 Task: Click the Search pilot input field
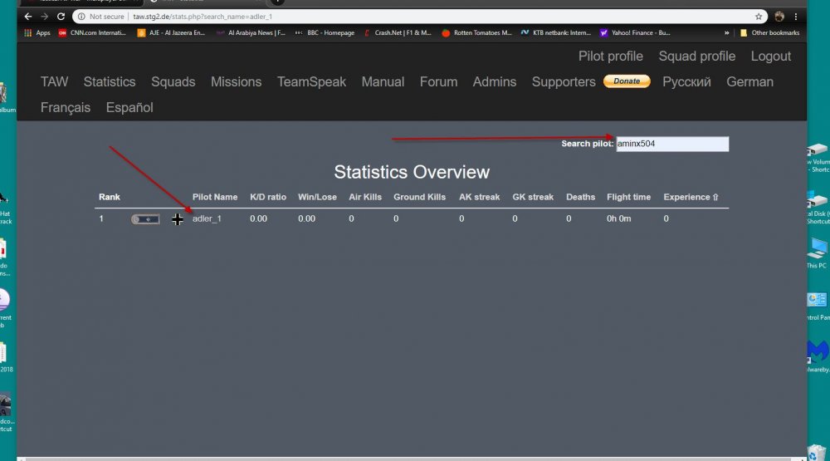click(672, 144)
